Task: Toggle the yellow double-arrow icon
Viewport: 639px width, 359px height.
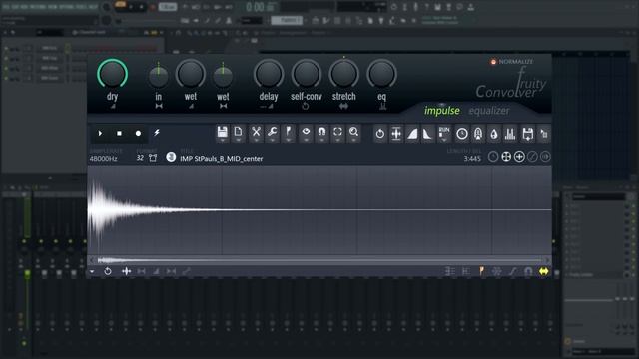Action: pos(543,271)
